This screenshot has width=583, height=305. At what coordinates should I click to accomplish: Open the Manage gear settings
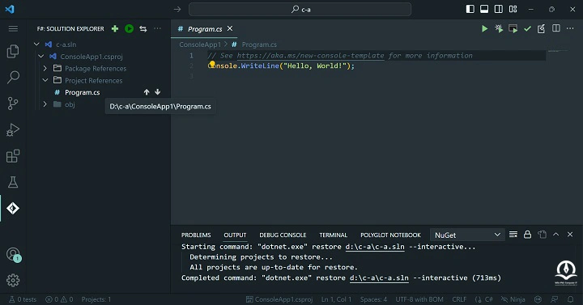click(x=13, y=280)
